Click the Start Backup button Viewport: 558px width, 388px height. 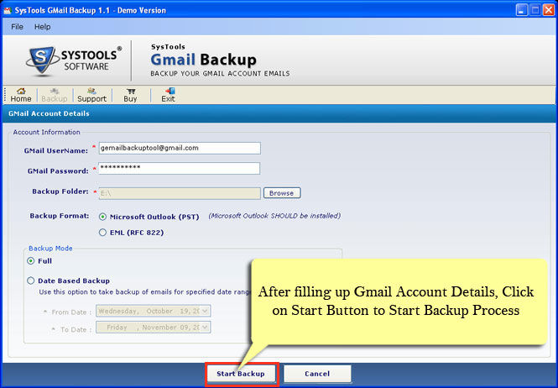241,374
